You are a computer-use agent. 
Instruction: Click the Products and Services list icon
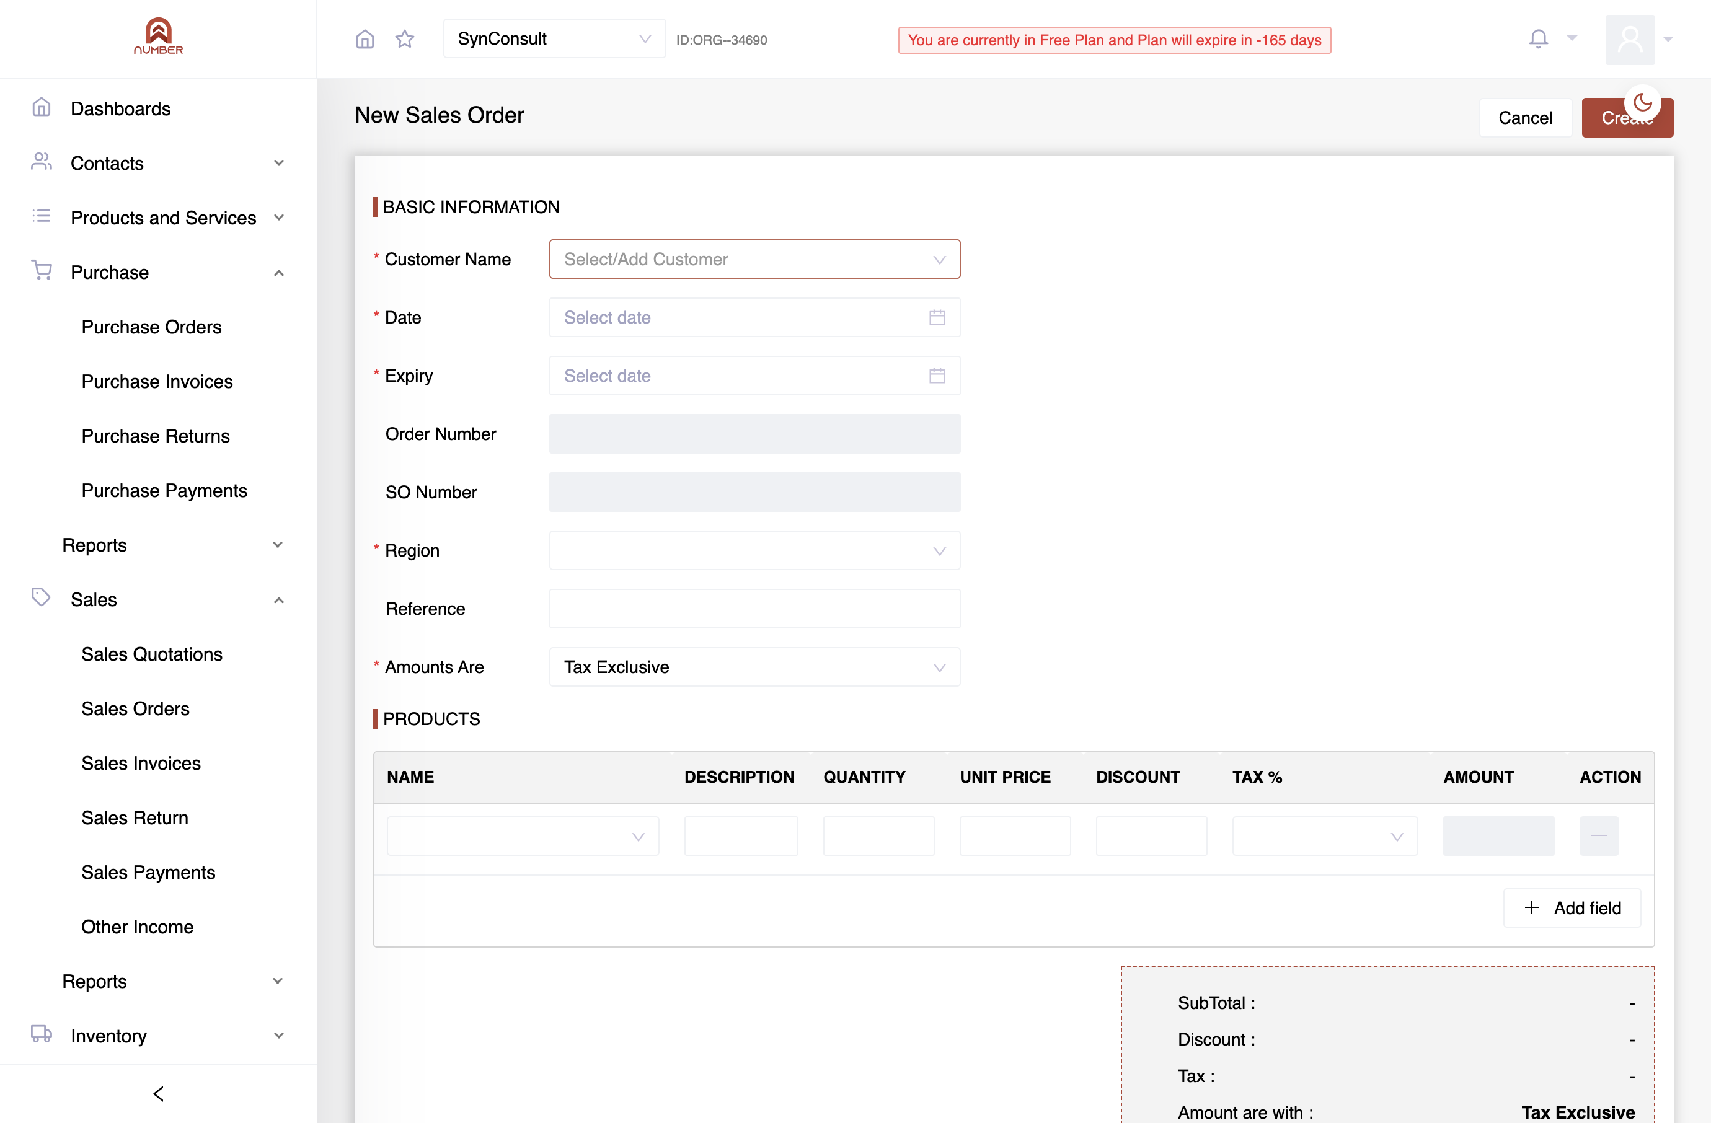click(42, 216)
